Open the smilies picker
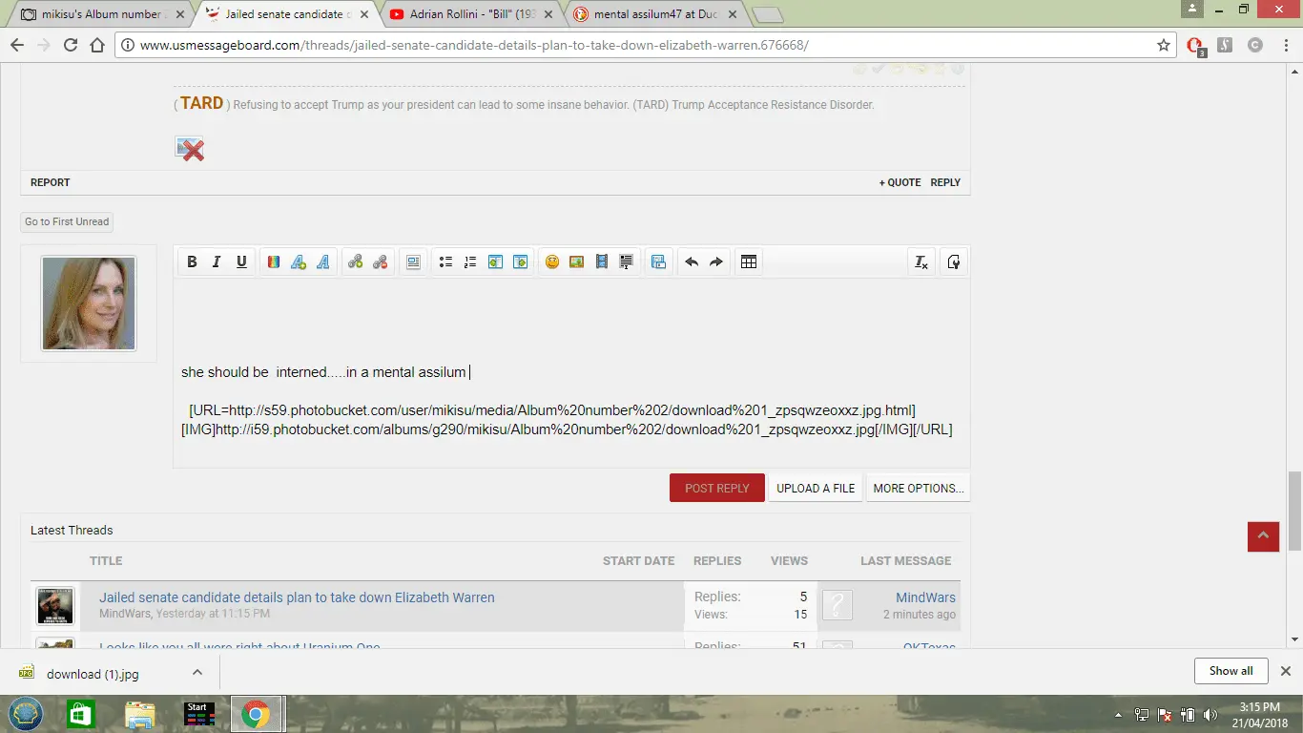This screenshot has height=733, width=1303. [x=552, y=262]
